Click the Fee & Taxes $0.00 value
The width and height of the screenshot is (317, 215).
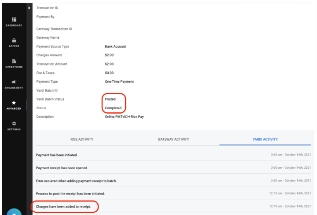[109, 73]
